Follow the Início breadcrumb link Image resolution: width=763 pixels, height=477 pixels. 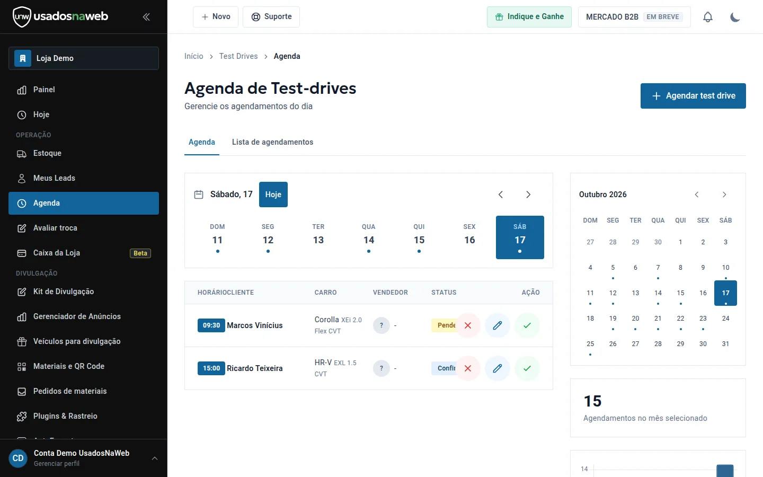click(194, 56)
